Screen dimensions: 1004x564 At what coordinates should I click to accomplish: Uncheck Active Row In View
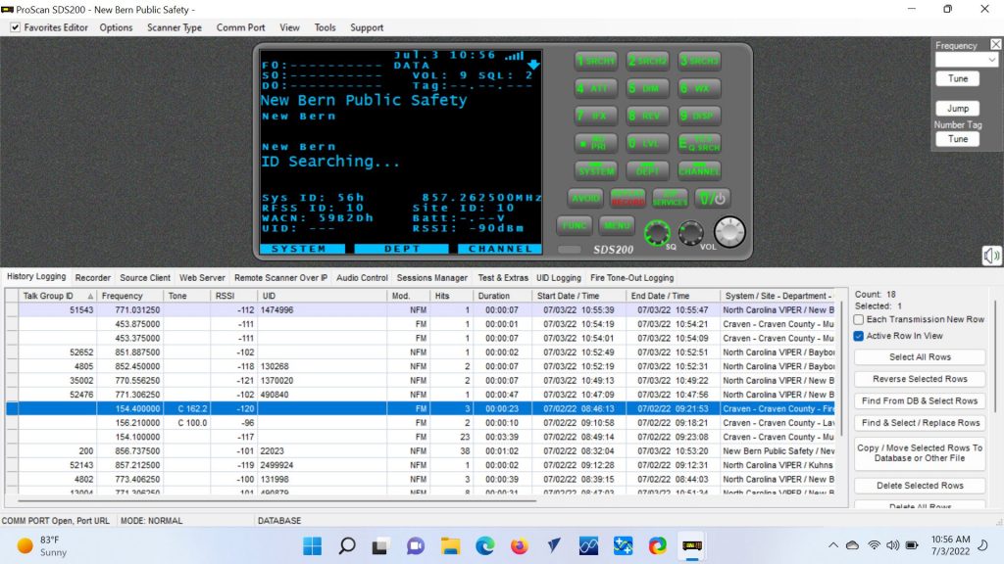click(x=859, y=336)
